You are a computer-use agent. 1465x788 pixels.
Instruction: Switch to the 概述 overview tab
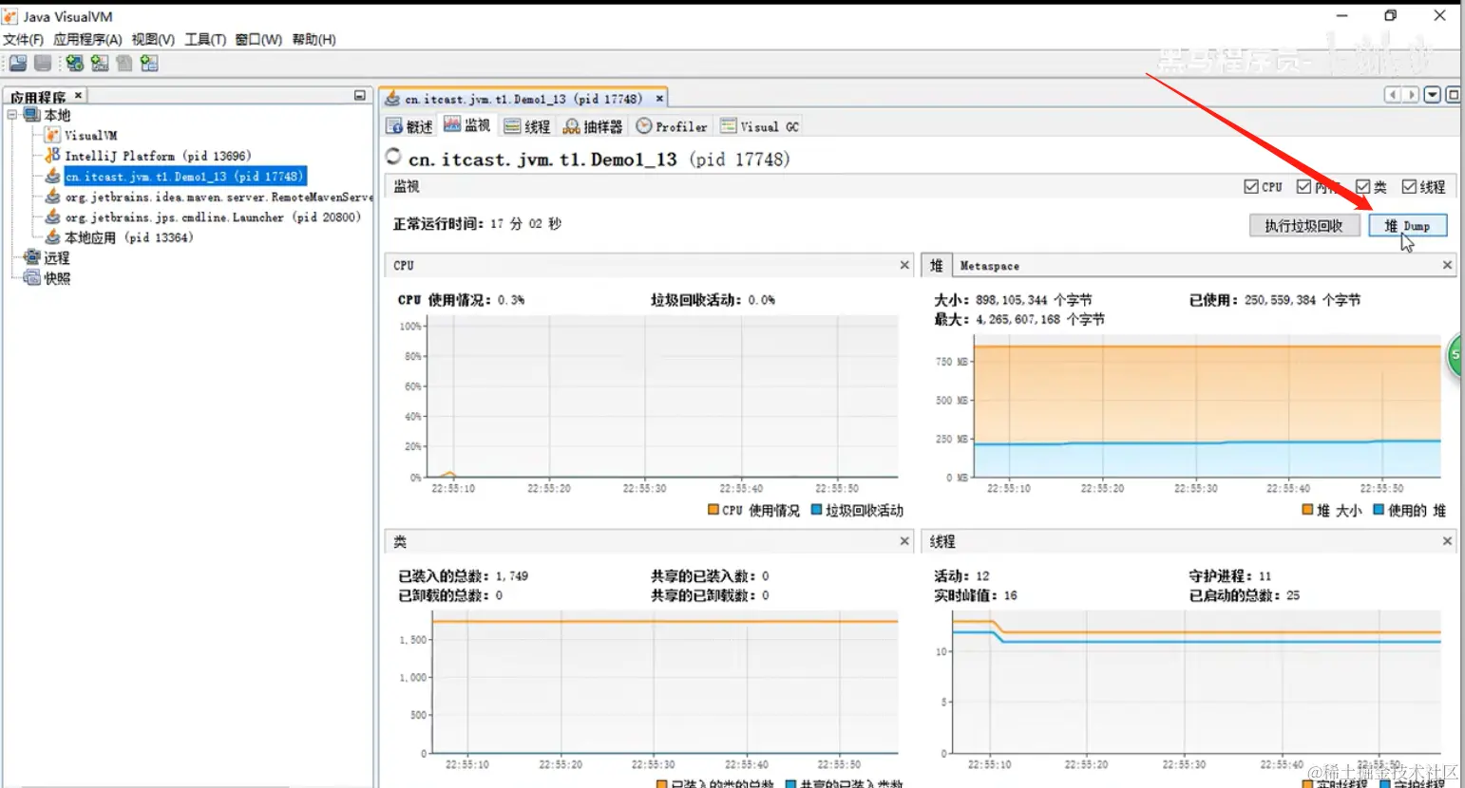(409, 126)
